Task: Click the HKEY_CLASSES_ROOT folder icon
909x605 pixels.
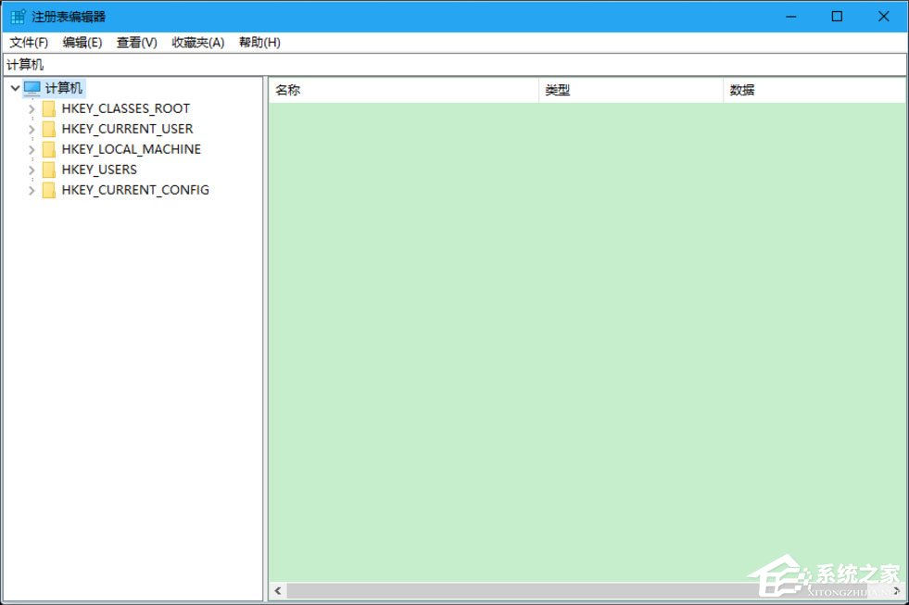Action: tap(48, 108)
